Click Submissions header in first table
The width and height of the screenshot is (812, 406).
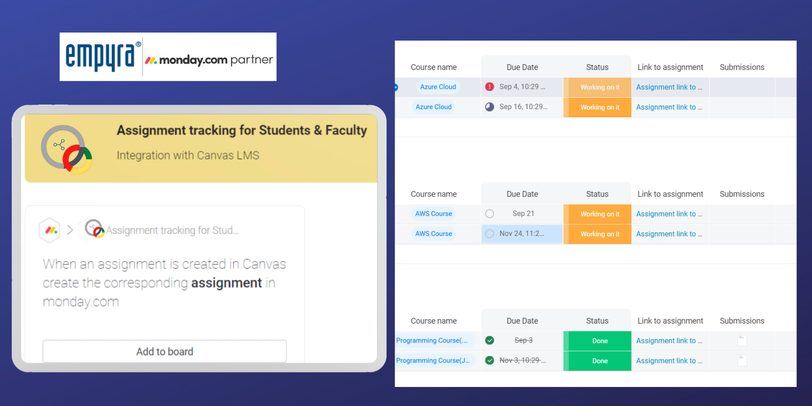click(x=742, y=67)
